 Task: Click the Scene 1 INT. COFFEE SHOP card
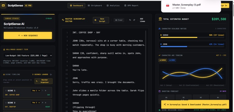28,92
